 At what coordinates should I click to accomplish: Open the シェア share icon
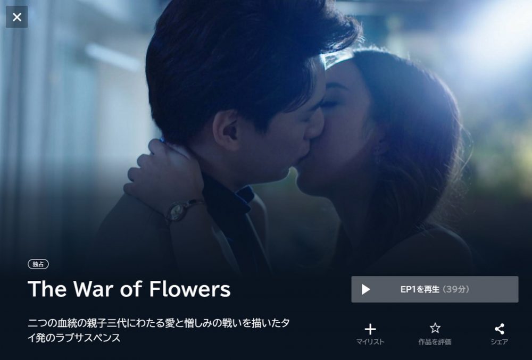point(500,329)
